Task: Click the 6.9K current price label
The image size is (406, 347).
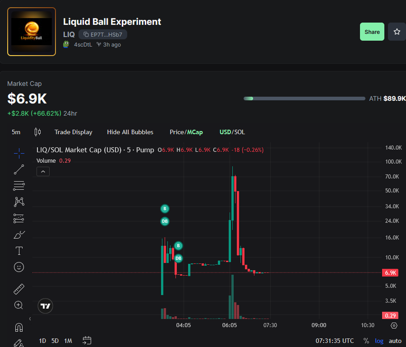Action: click(390, 273)
